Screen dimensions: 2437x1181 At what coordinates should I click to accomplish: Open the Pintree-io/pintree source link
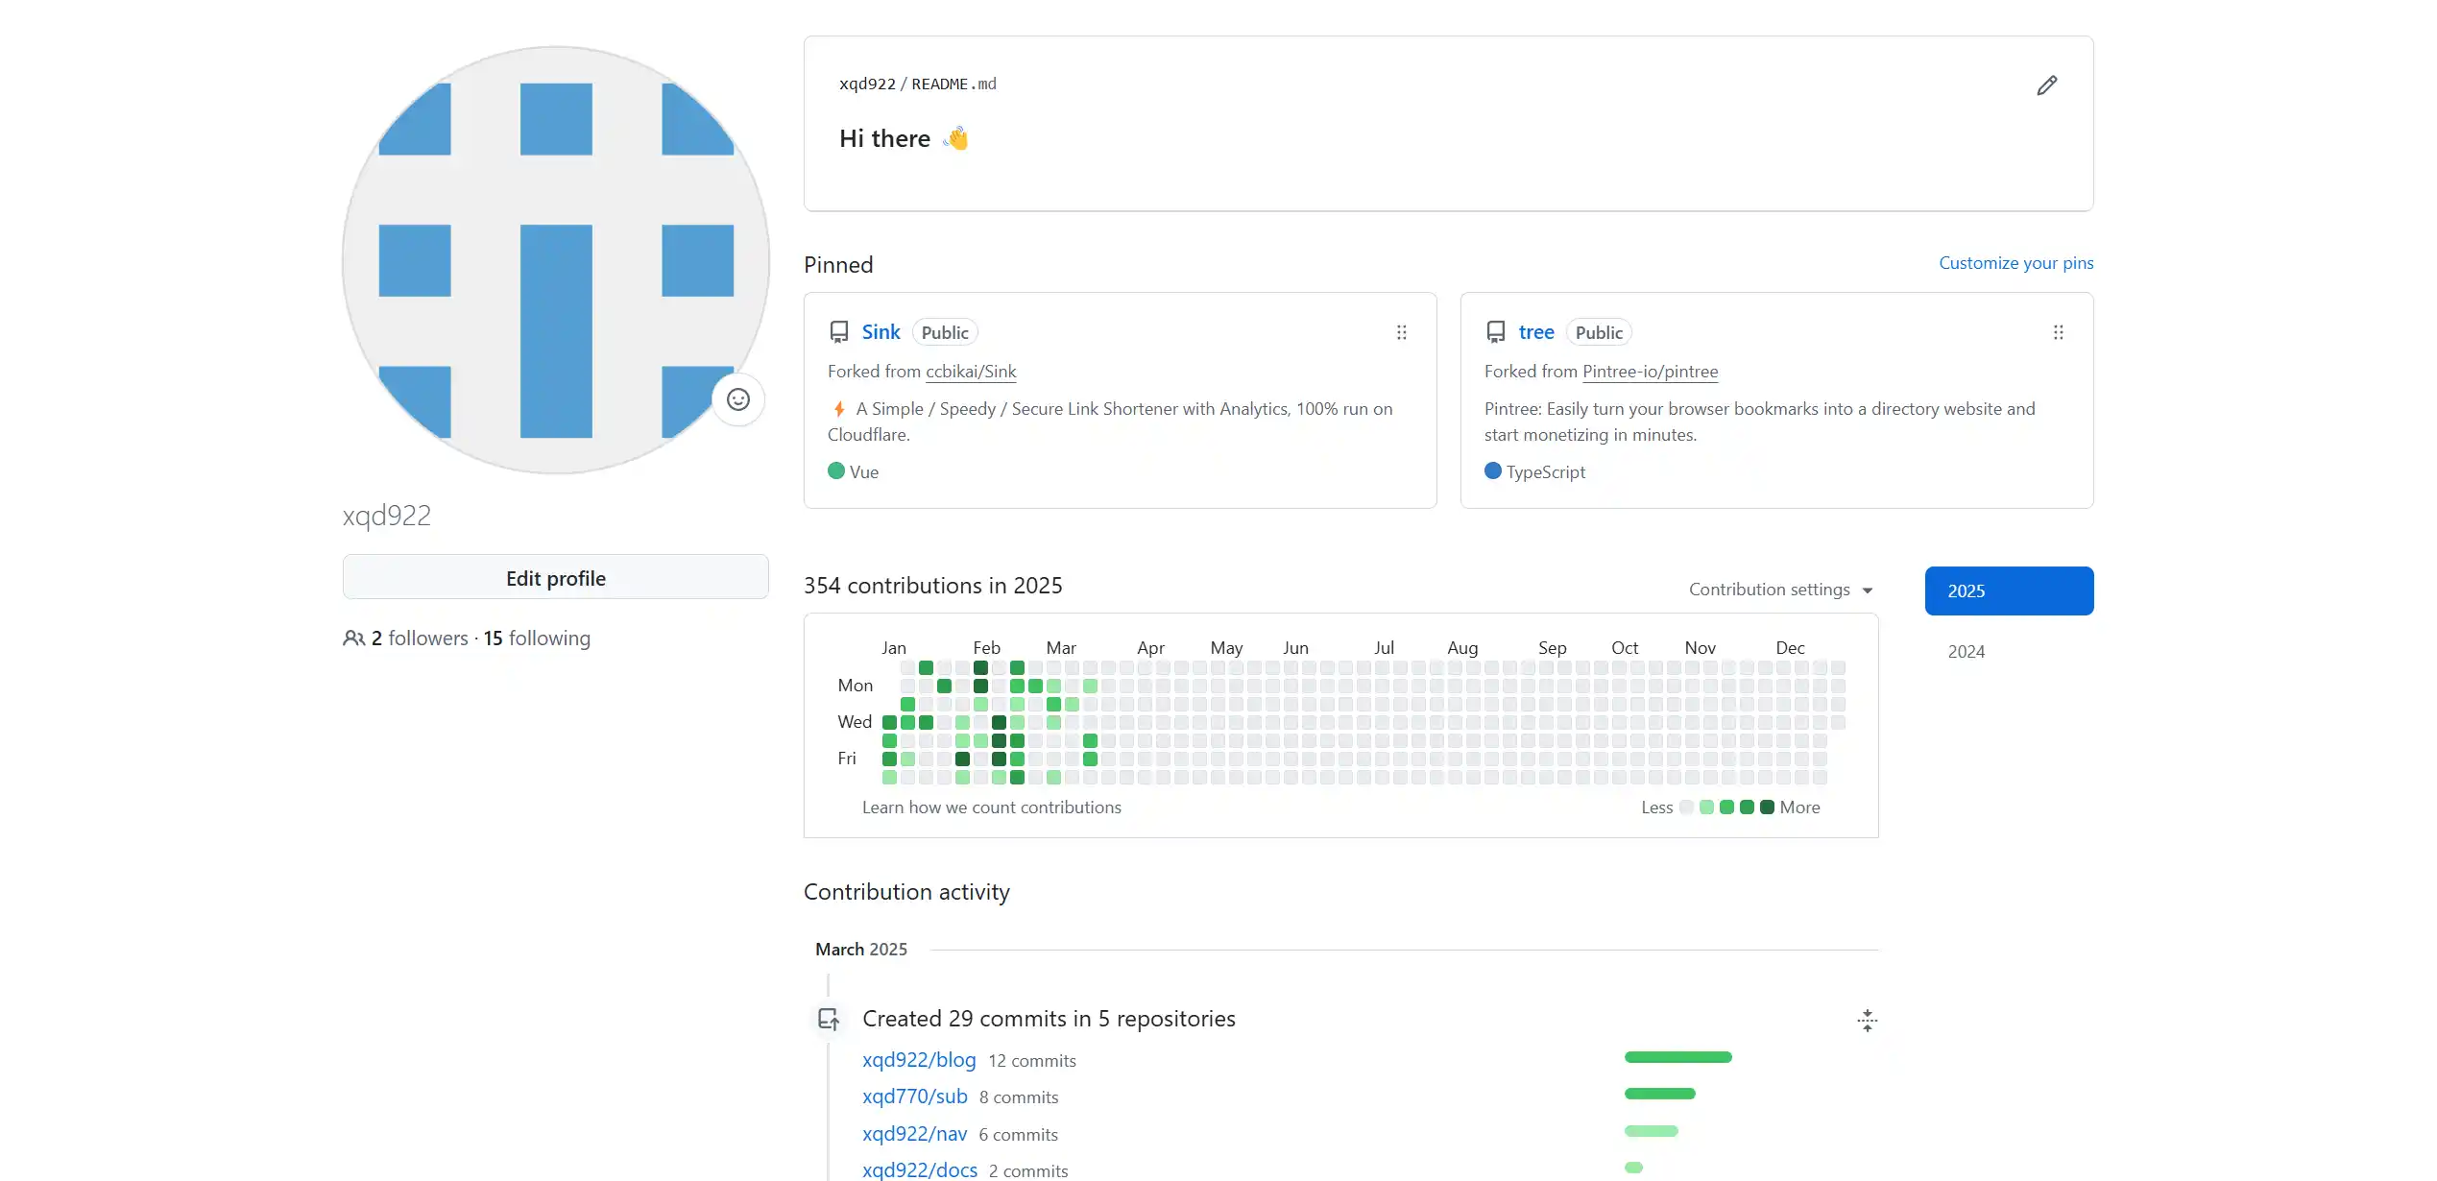[x=1650, y=372]
